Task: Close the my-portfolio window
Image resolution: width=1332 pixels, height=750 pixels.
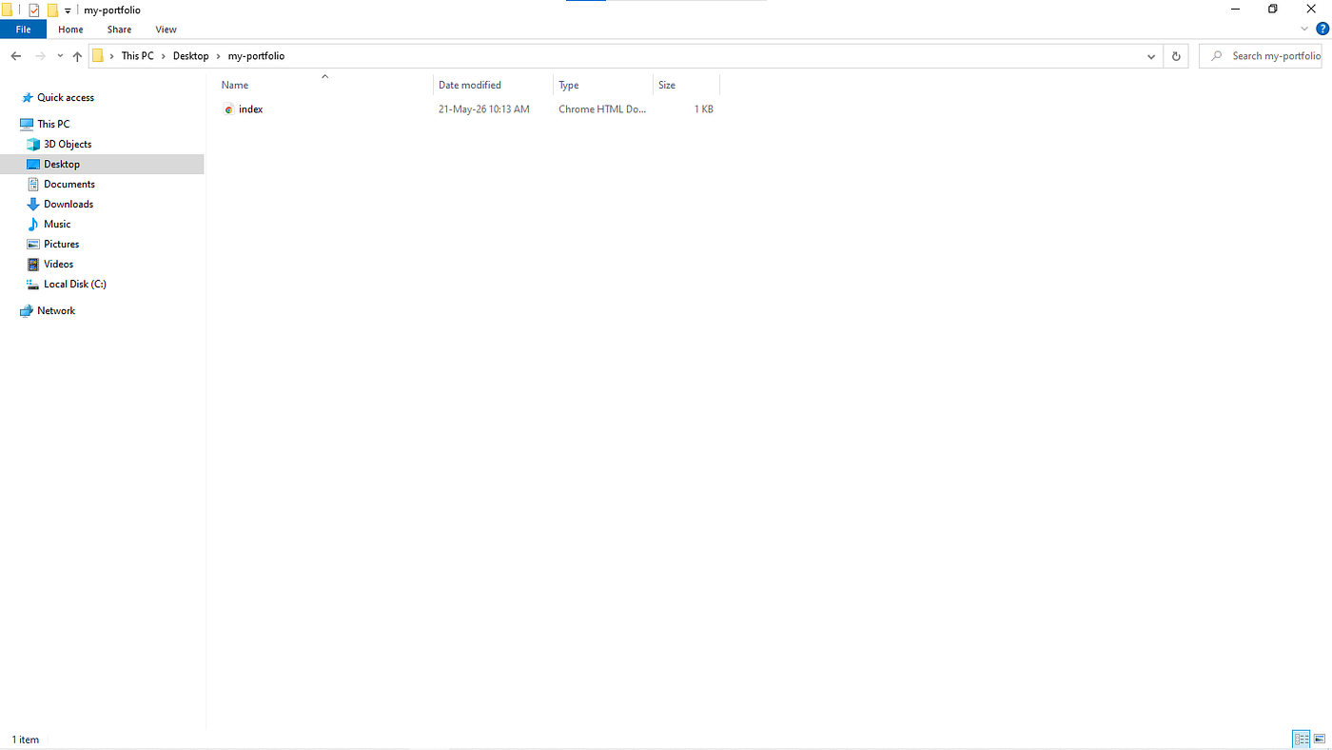Action: tap(1311, 9)
